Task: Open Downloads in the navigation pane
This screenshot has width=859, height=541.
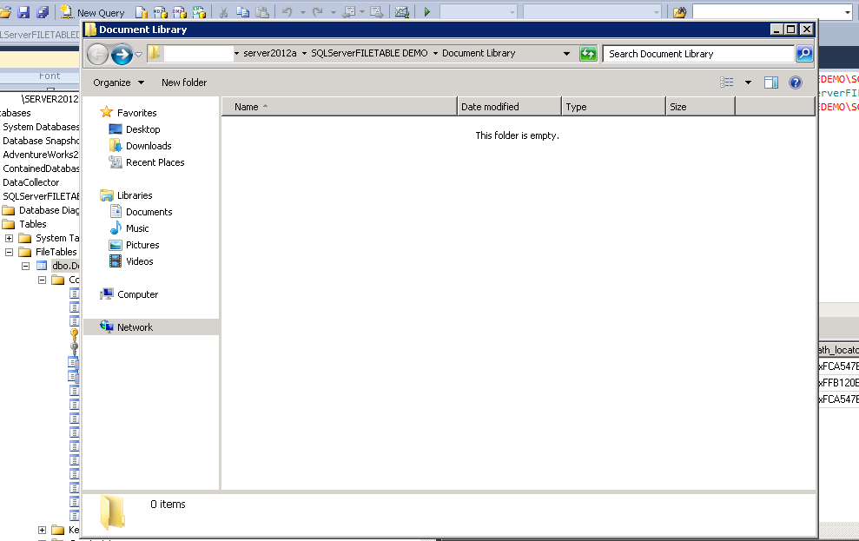Action: tap(149, 146)
